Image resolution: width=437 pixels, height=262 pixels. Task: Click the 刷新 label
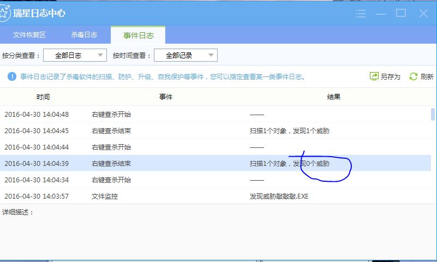[x=427, y=76]
